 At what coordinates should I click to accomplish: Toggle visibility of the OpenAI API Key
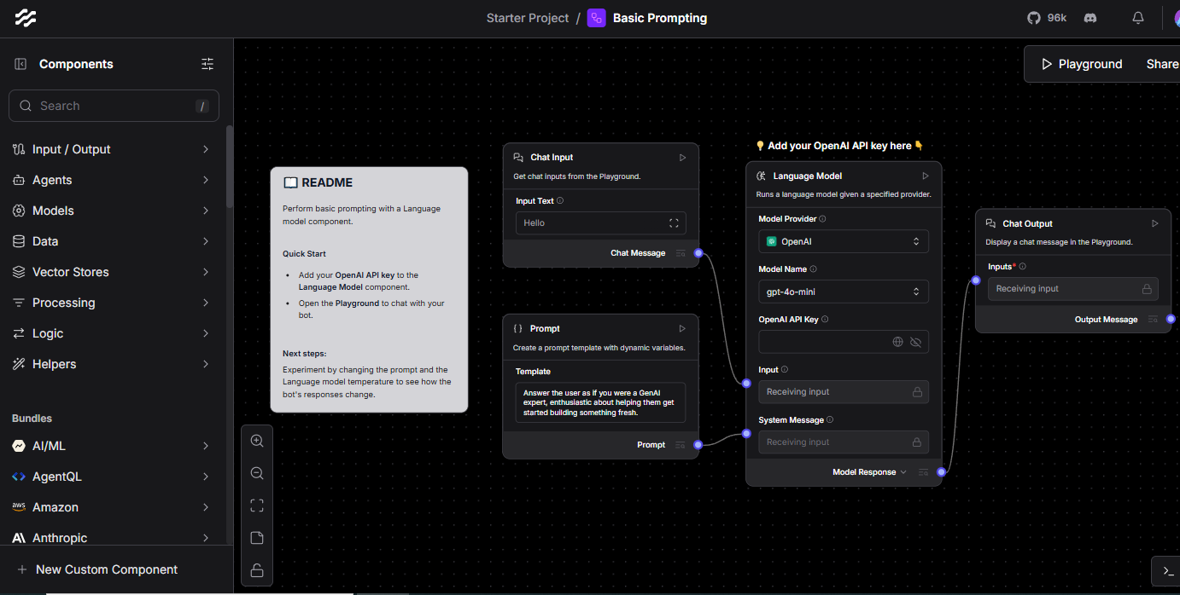pyautogui.click(x=916, y=341)
